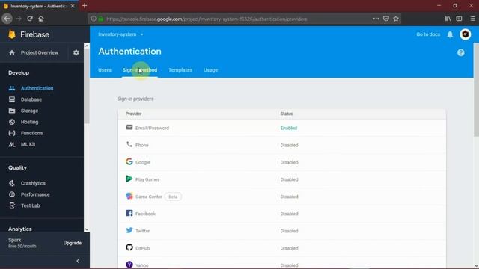
Task: Open project settings gear icon
Action: [x=76, y=52]
